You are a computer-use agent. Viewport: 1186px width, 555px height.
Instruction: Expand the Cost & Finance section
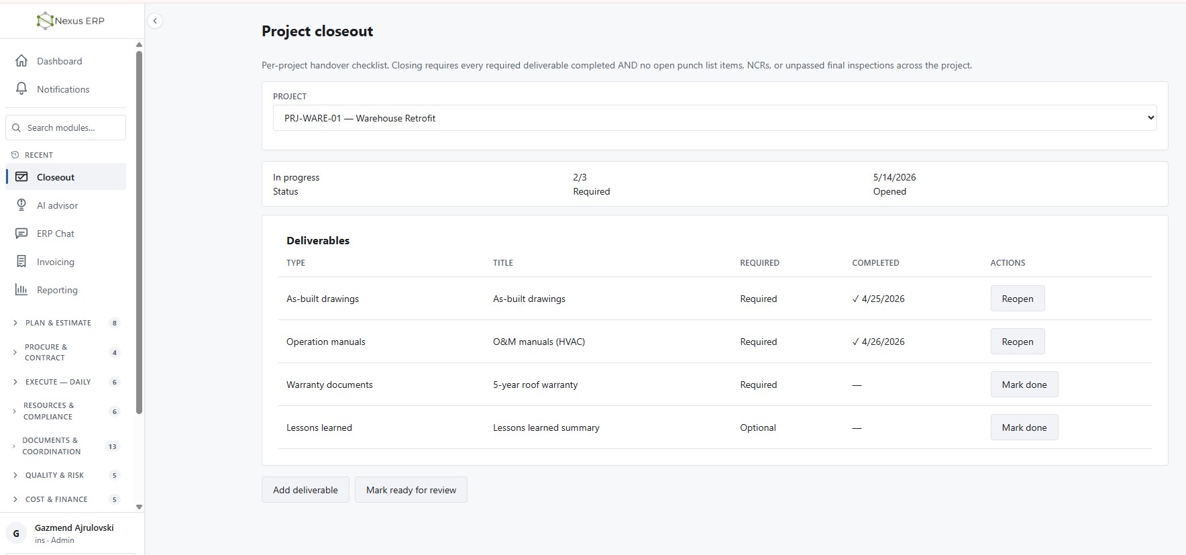[66, 499]
